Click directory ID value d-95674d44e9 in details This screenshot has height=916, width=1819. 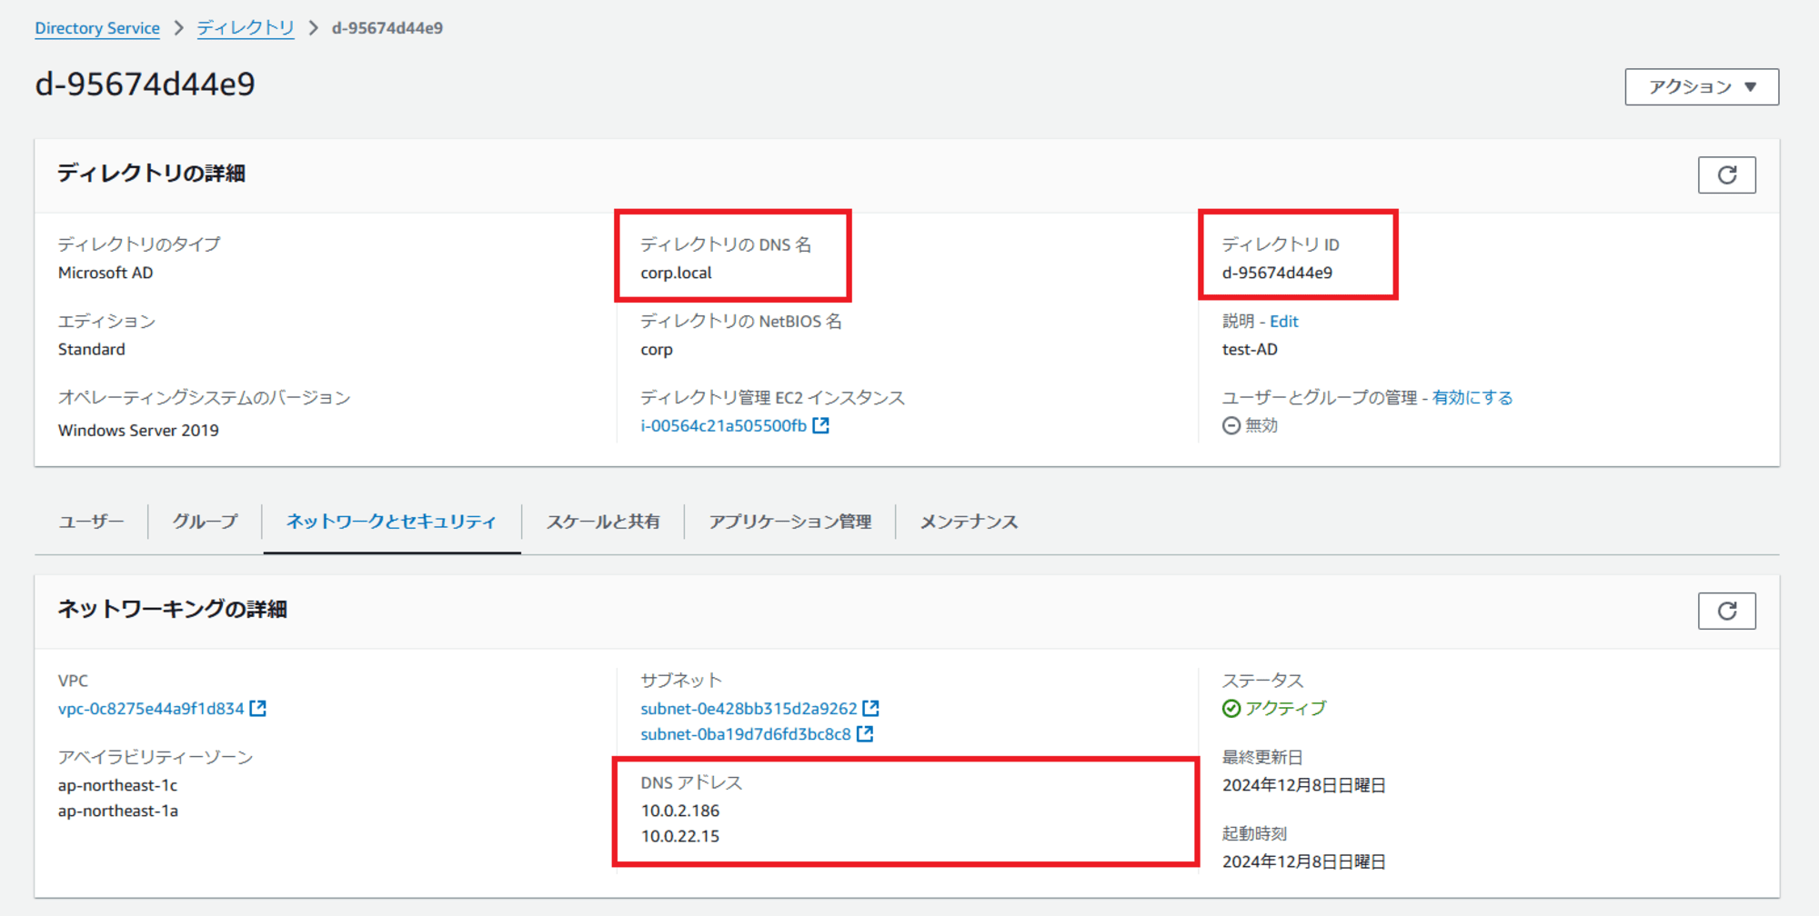(1277, 273)
